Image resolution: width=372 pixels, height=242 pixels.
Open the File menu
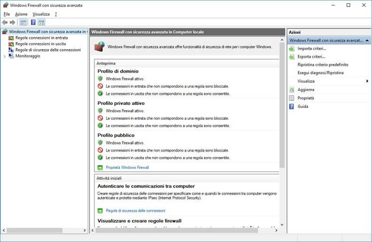point(7,14)
